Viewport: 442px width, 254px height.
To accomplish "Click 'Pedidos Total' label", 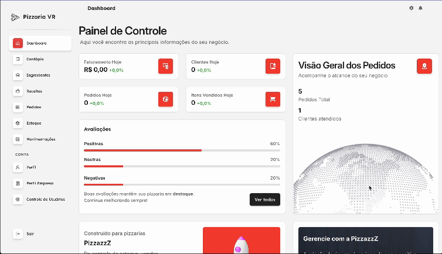I will (x=314, y=99).
